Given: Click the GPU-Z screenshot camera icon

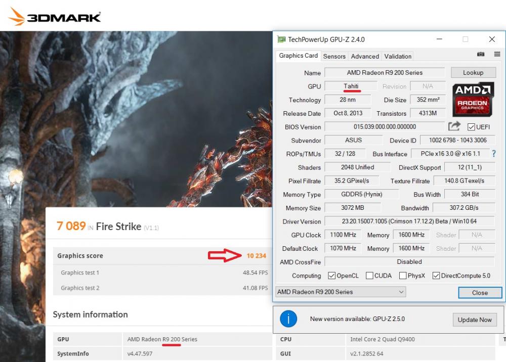Looking at the screenshot, I should (x=481, y=54).
